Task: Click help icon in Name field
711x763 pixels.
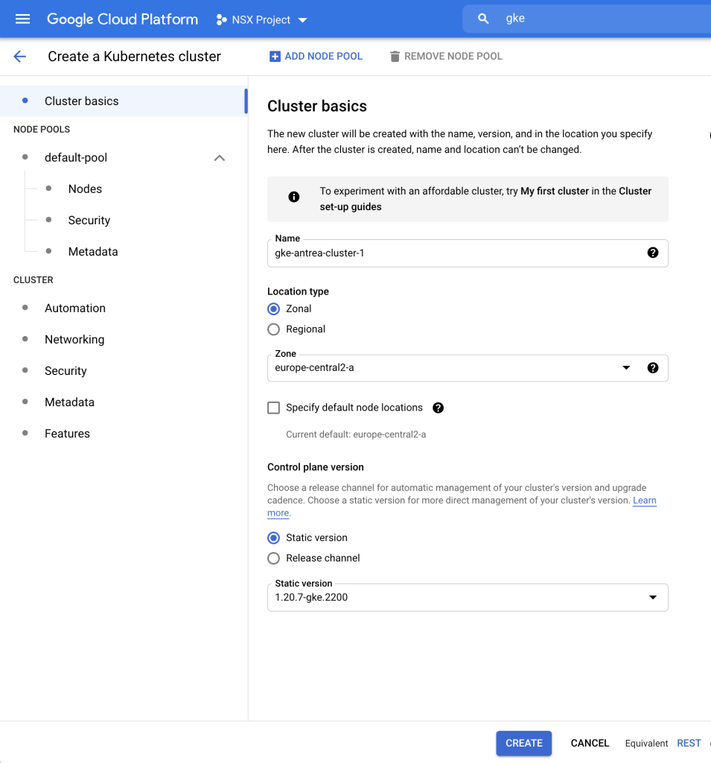Action: [x=653, y=253]
